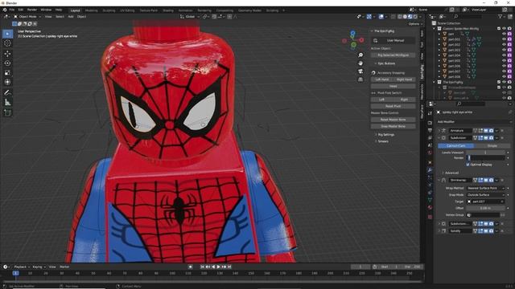Image resolution: width=515 pixels, height=289 pixels.
Task: Switch to the Modeling workspace tab
Action: 91,10
